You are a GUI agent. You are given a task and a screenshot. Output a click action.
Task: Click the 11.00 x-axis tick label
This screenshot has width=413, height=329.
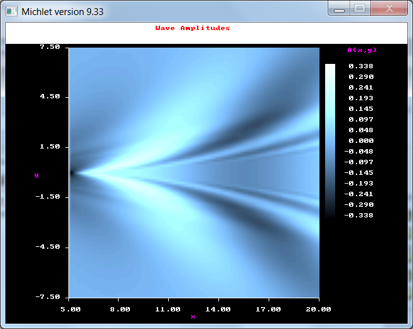click(x=169, y=309)
